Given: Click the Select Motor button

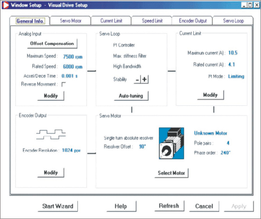Looking at the screenshot, I should click(x=171, y=173).
